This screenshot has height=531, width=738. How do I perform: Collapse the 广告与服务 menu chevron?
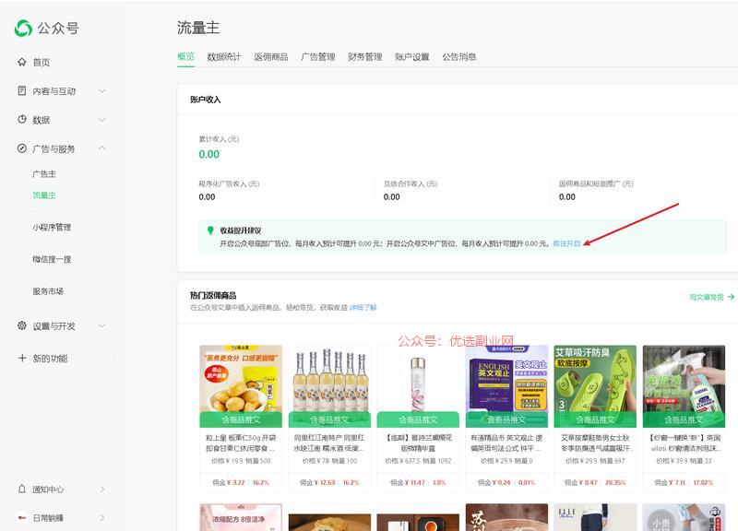[101, 148]
